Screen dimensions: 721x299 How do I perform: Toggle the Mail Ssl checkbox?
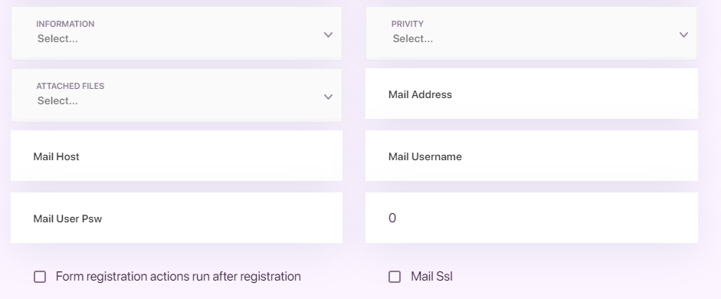tap(395, 277)
